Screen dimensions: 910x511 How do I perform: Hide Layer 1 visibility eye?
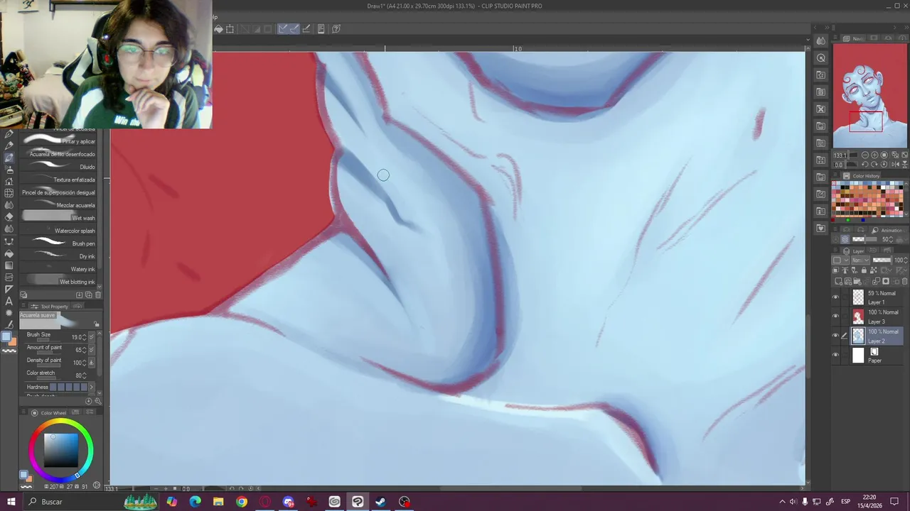(x=835, y=297)
